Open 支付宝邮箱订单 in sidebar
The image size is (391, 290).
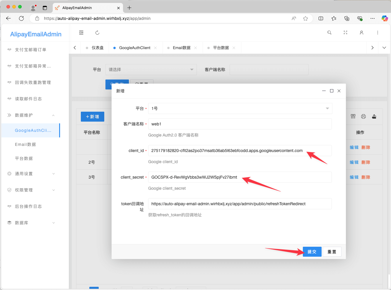click(x=31, y=50)
